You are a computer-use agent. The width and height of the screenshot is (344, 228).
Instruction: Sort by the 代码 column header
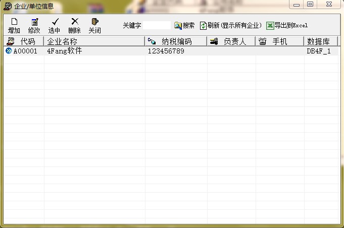pyautogui.click(x=24, y=41)
